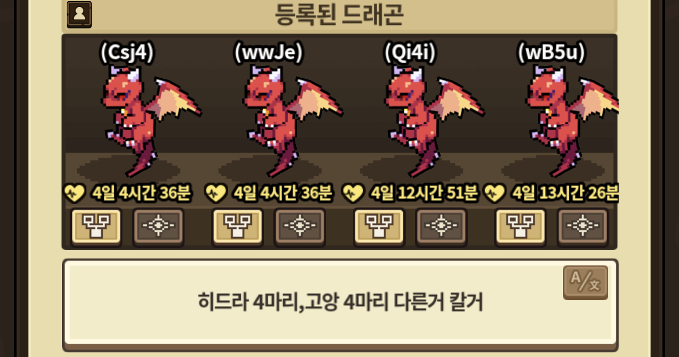
Task: Click locate target icon for dragon Csj4
Action: coord(158,226)
